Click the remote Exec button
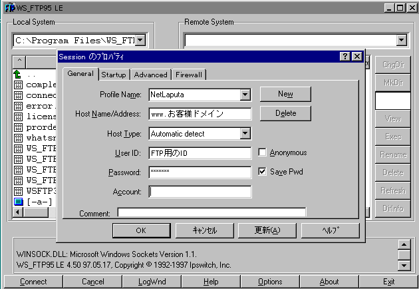 coord(393,137)
